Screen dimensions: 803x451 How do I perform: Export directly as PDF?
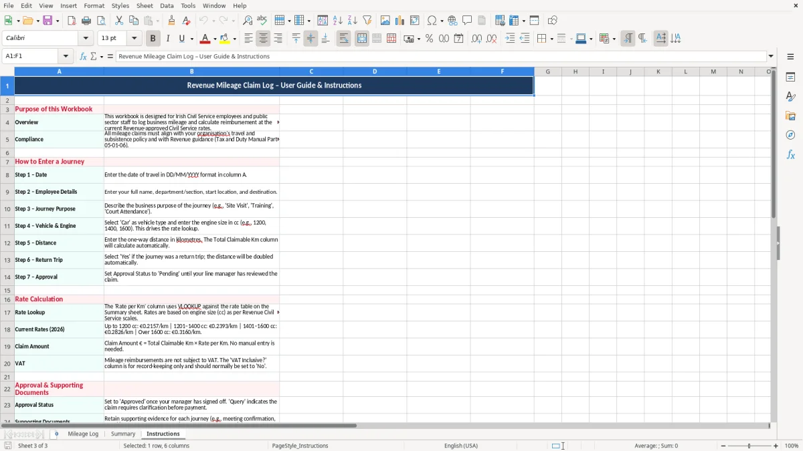72,21
